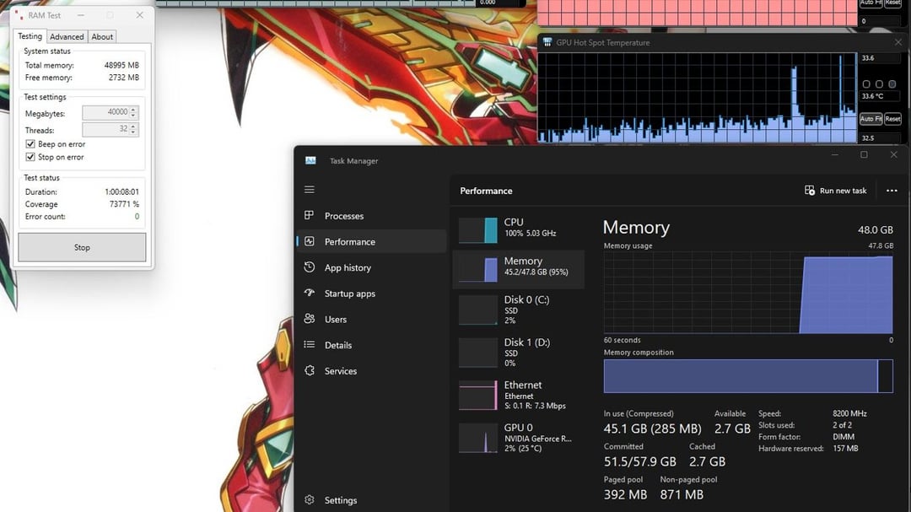Go to Processes page in Task Manager
Viewport: 911px width, 512px height.
point(344,216)
